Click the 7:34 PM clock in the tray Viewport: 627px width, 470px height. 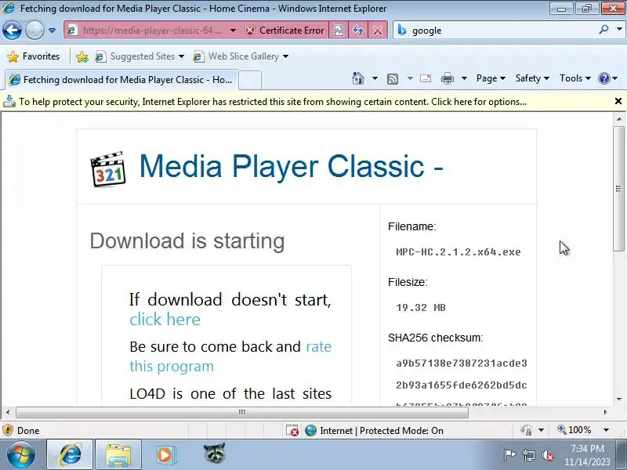tap(587, 449)
